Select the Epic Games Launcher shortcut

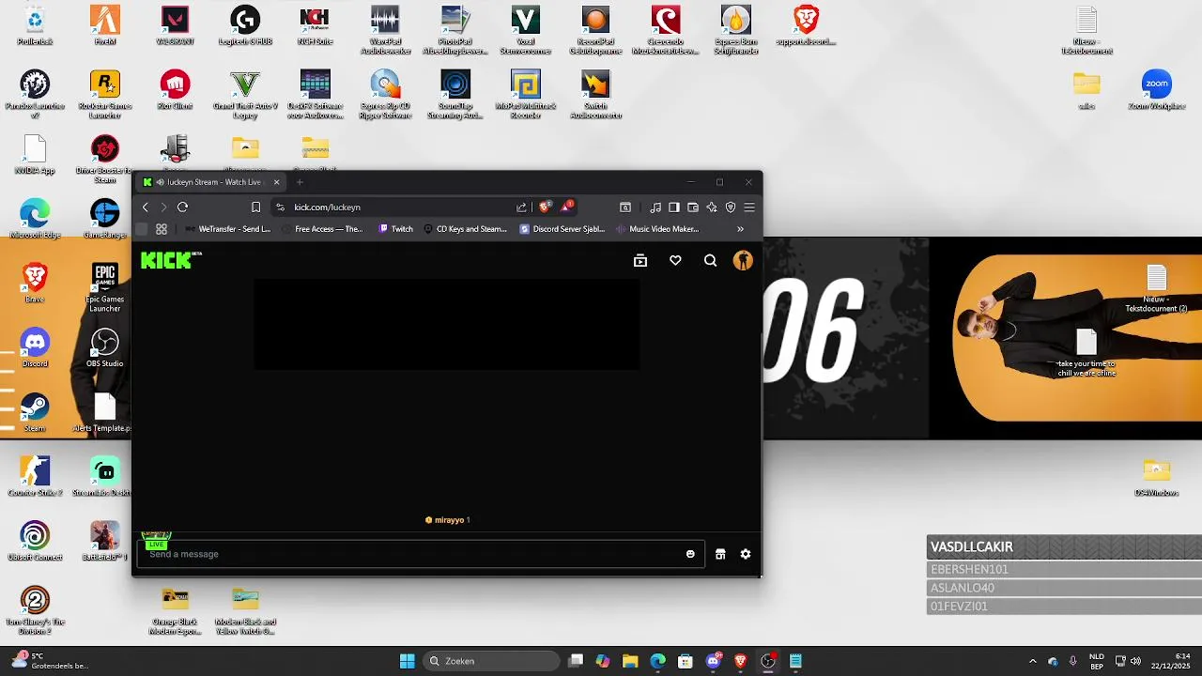tap(104, 287)
